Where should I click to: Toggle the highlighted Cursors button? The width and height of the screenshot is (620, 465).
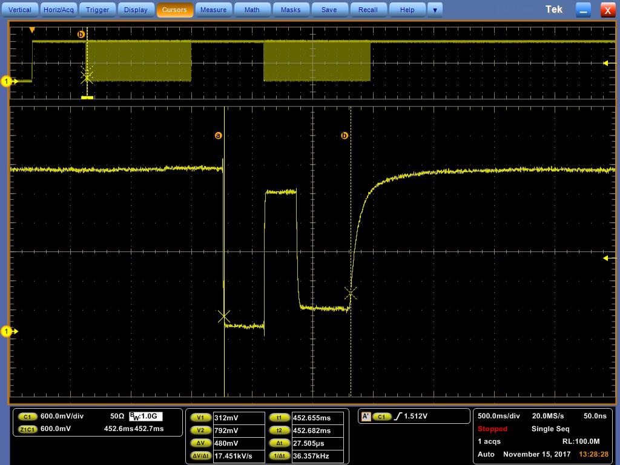(x=174, y=10)
